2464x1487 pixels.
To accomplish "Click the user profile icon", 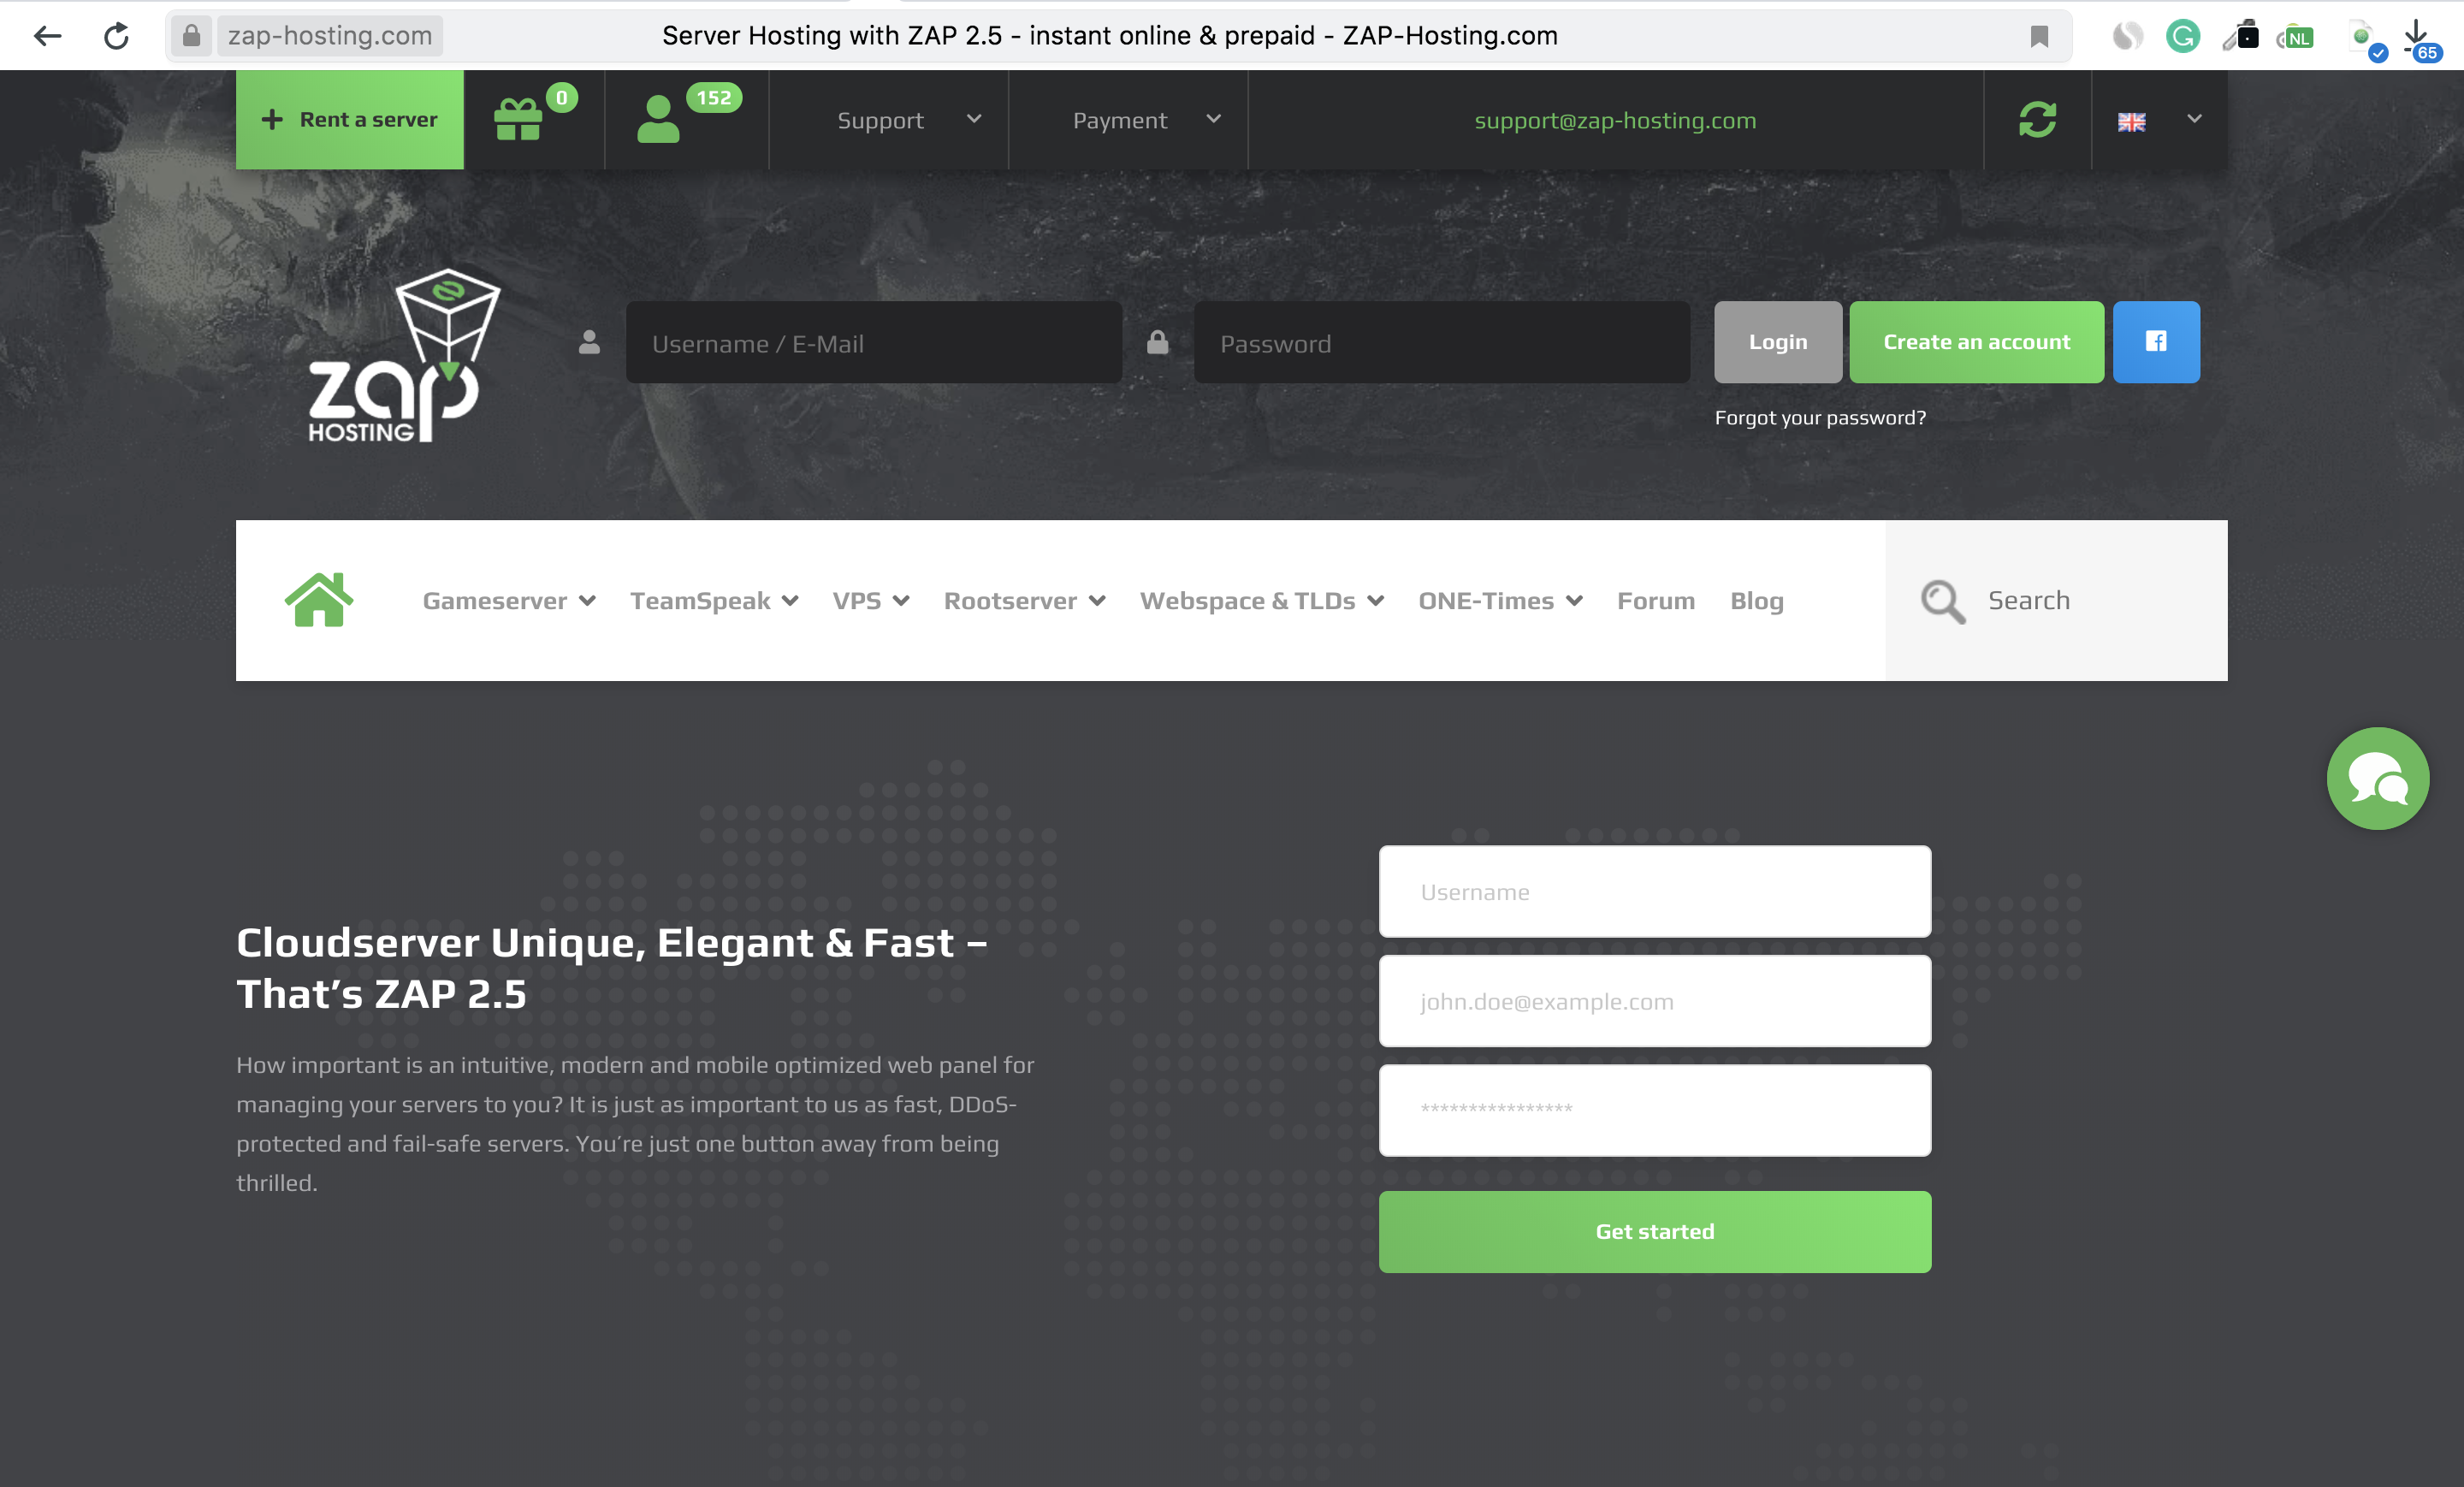I will coord(658,120).
